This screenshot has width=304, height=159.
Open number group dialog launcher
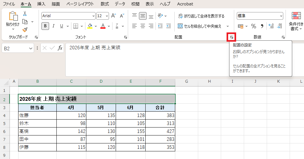(x=283, y=37)
